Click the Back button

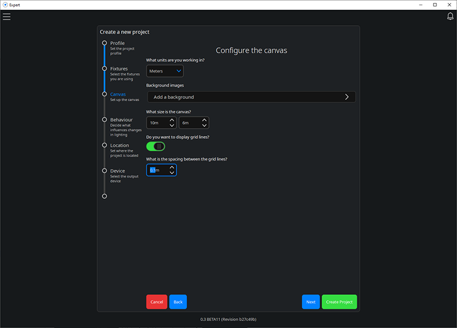click(178, 302)
